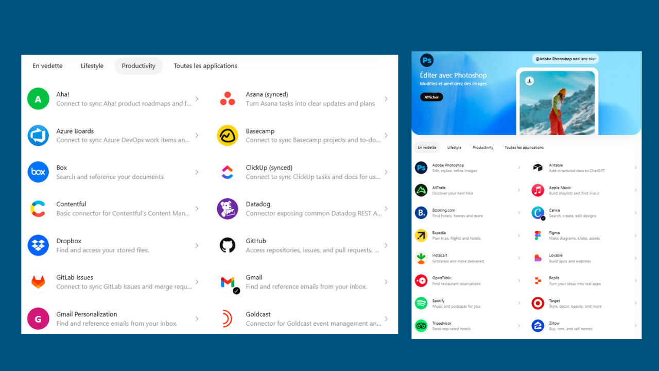Open the Replit icon
Viewport: 659px width, 371px height.
[x=538, y=281]
